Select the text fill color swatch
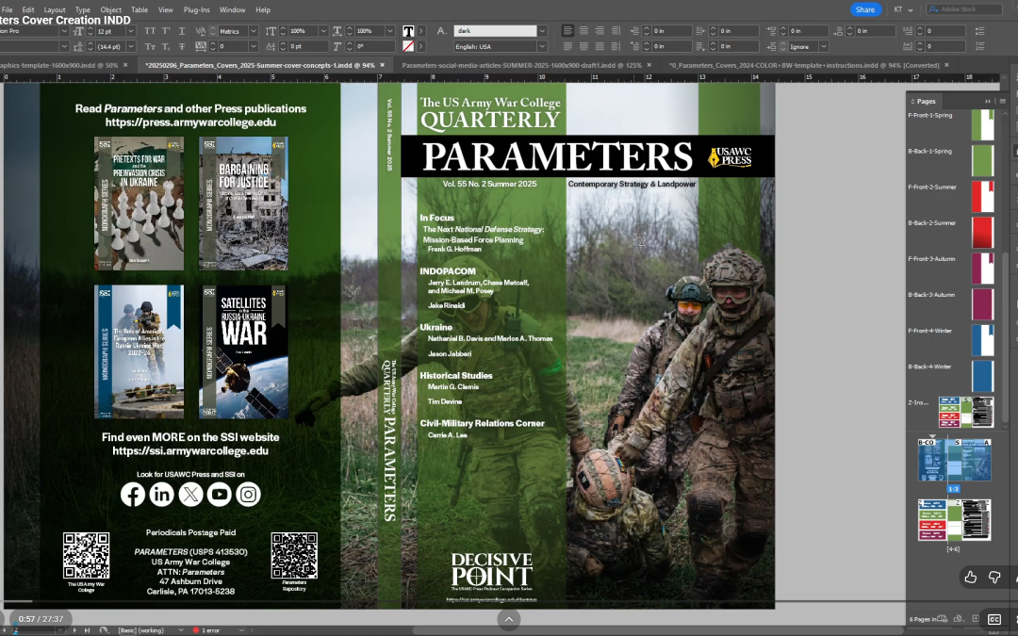This screenshot has height=636, width=1018. click(408, 31)
